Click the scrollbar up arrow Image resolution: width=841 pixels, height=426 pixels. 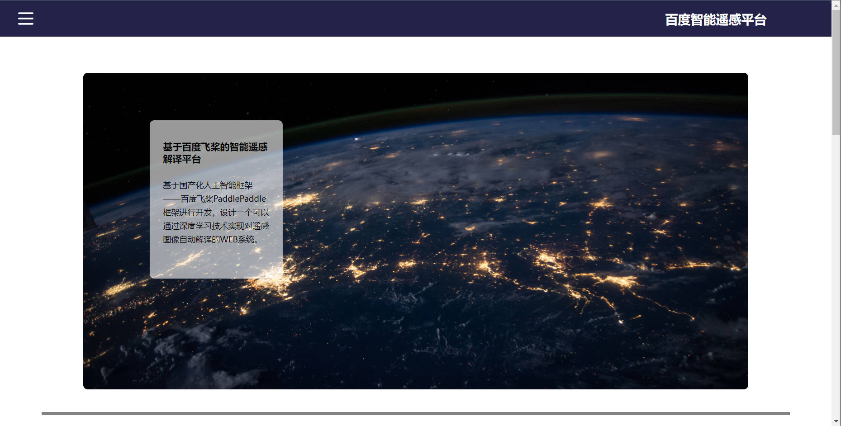(836, 5)
